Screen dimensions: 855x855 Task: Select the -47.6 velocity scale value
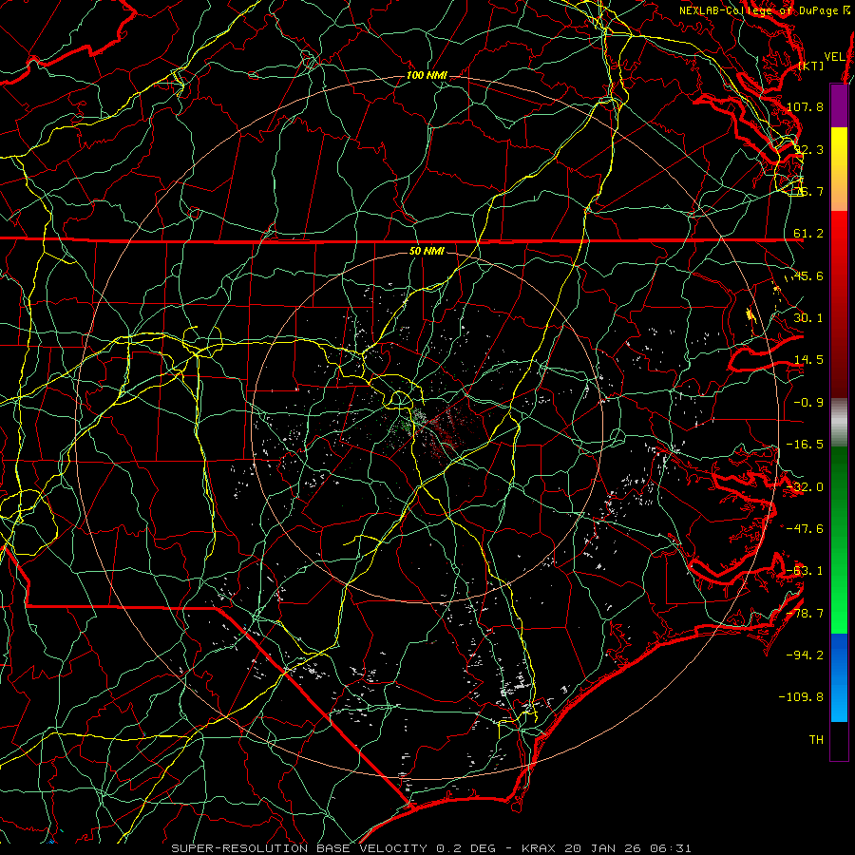click(805, 529)
